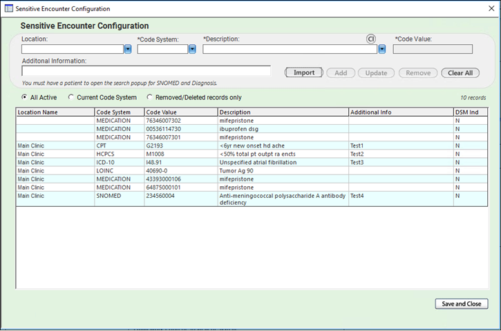Focus the Additional Information text field

146,71
